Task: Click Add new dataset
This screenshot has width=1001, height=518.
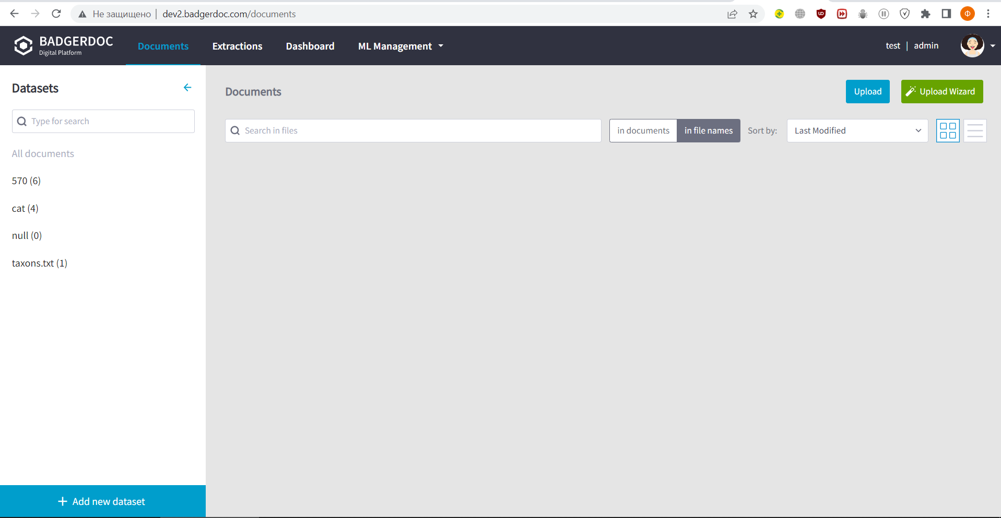Action: point(102,501)
